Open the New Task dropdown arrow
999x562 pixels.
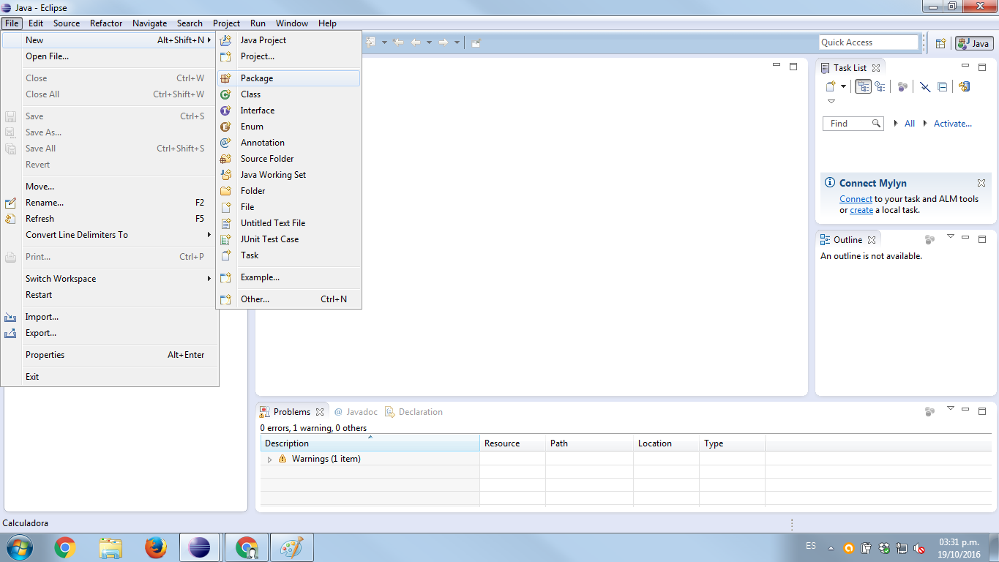(x=843, y=86)
